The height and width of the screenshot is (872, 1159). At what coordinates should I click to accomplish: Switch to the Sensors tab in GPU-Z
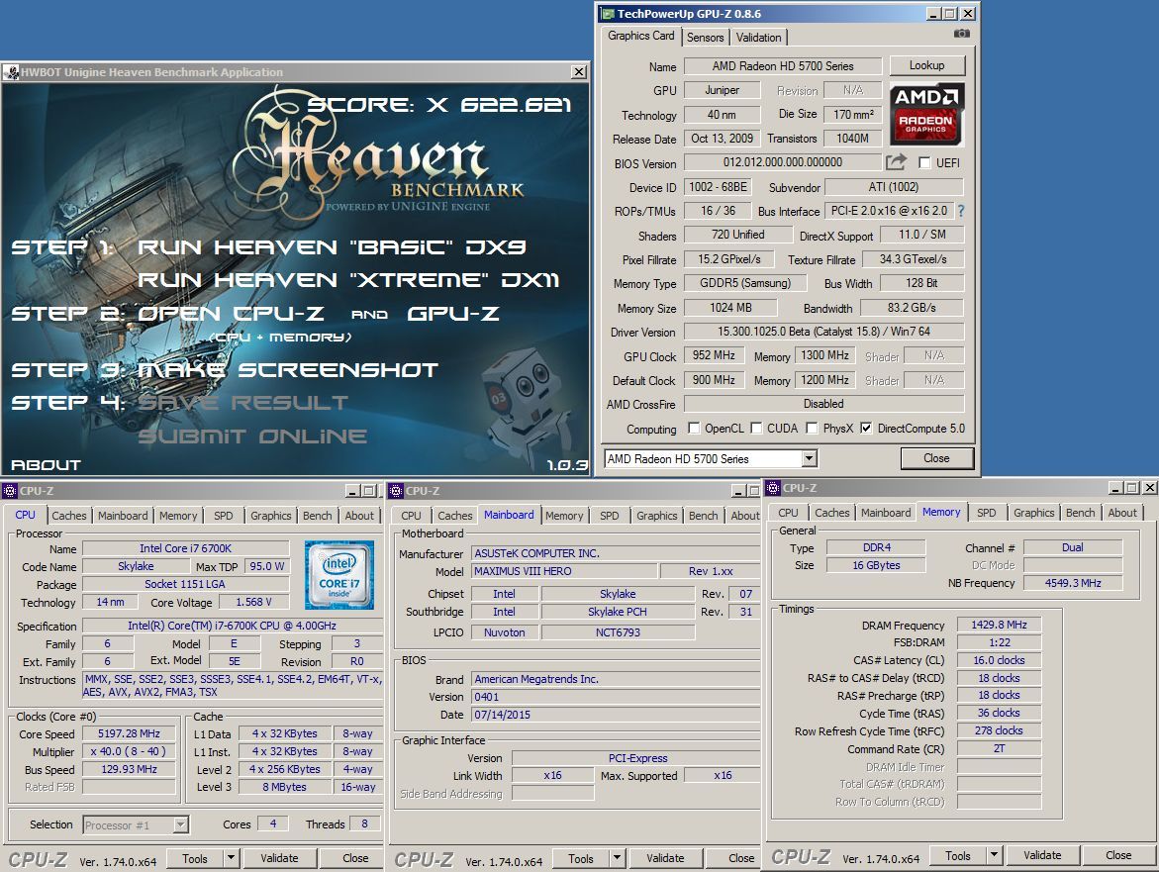[705, 37]
